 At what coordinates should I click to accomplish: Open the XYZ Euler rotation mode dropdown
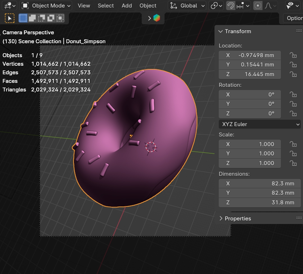(x=260, y=124)
